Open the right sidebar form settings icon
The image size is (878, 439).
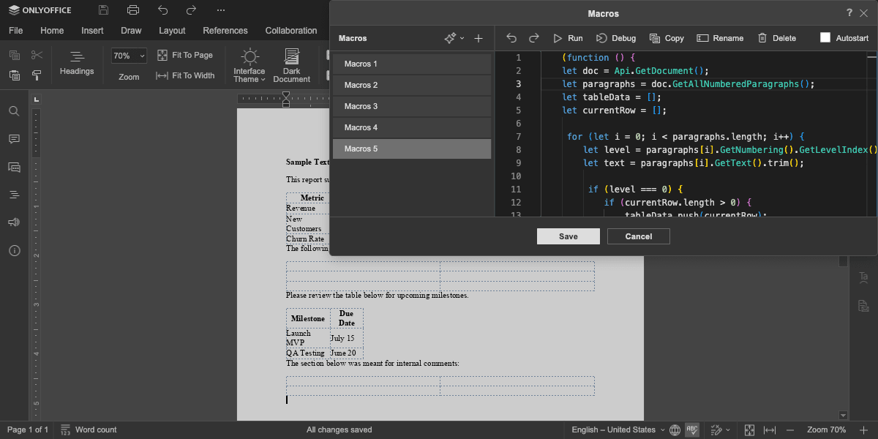(863, 305)
